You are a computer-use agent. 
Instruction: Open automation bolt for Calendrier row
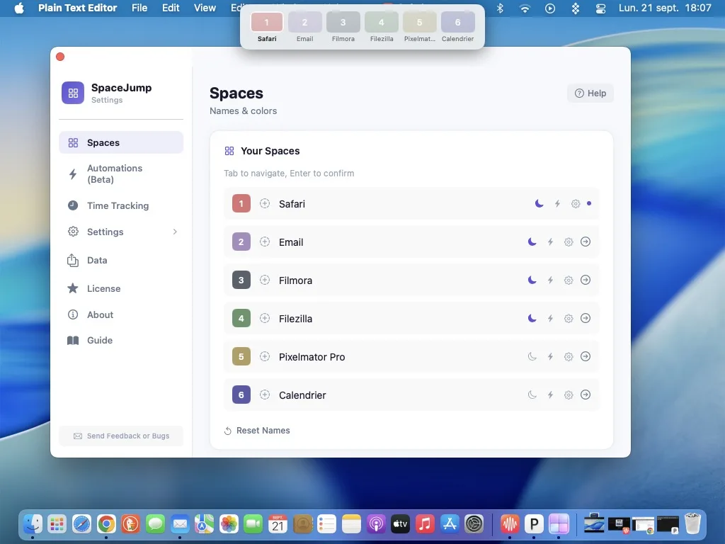pyautogui.click(x=550, y=395)
